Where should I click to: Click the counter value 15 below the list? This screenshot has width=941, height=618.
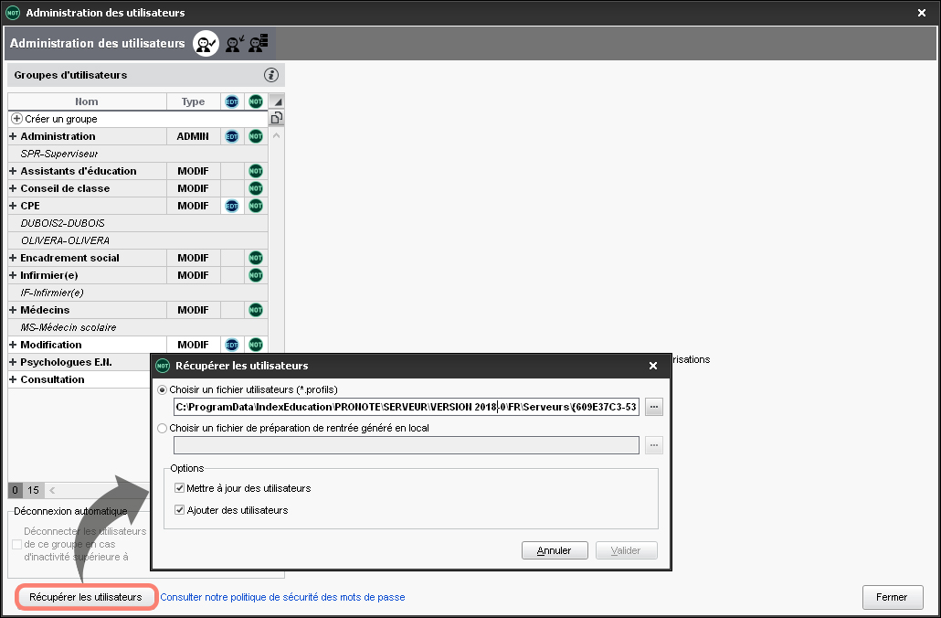pyautogui.click(x=33, y=490)
